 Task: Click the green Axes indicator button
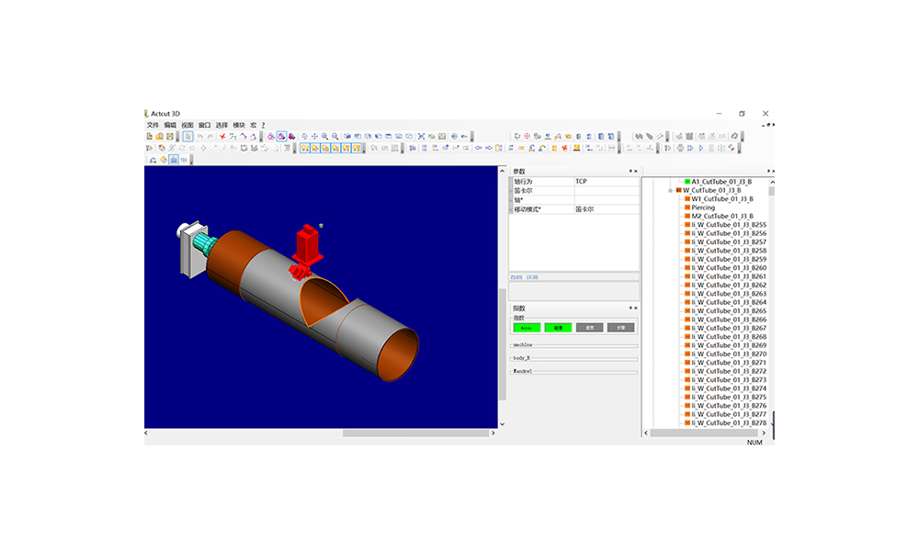click(527, 328)
